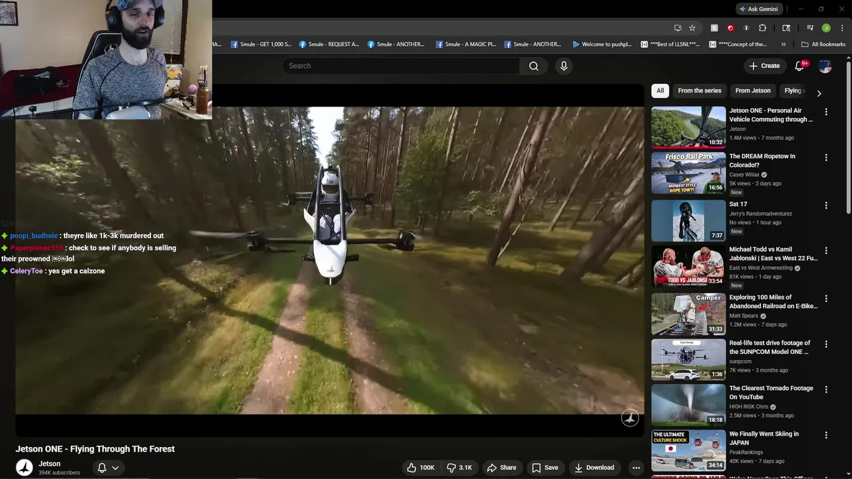
Task: Open the Welcome to pushpl... bookmark
Action: point(602,45)
